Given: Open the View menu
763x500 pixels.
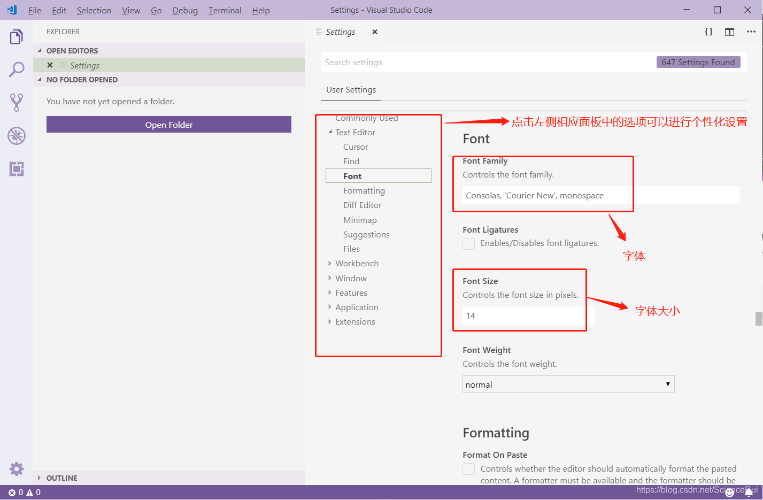Looking at the screenshot, I should [131, 10].
